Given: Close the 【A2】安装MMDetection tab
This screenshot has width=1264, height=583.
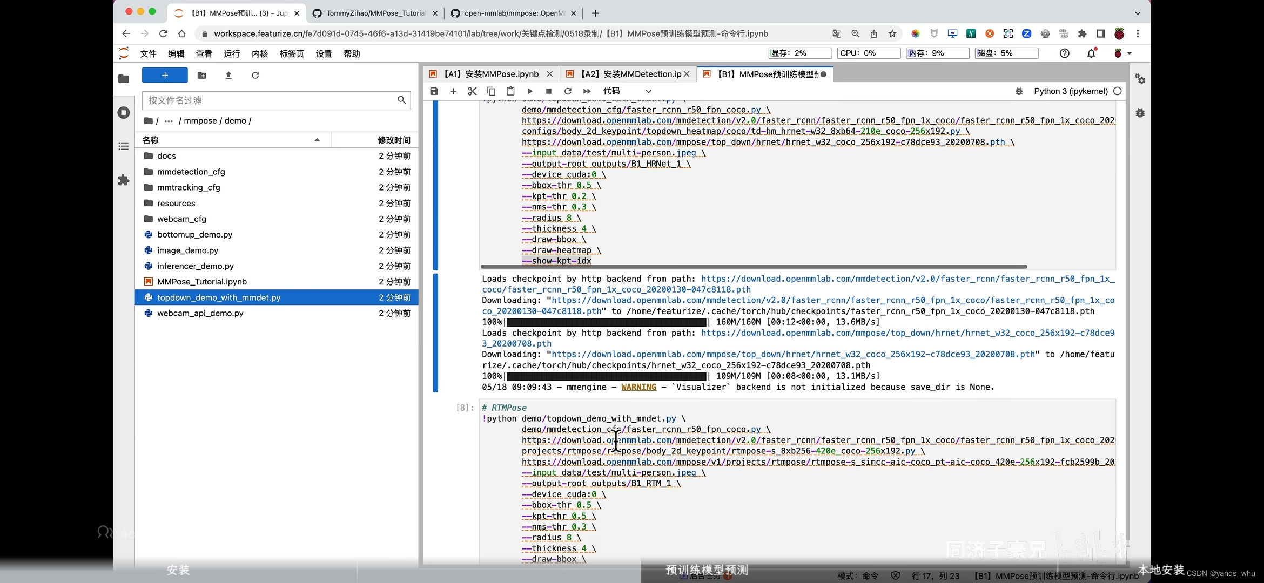Looking at the screenshot, I should tap(687, 74).
